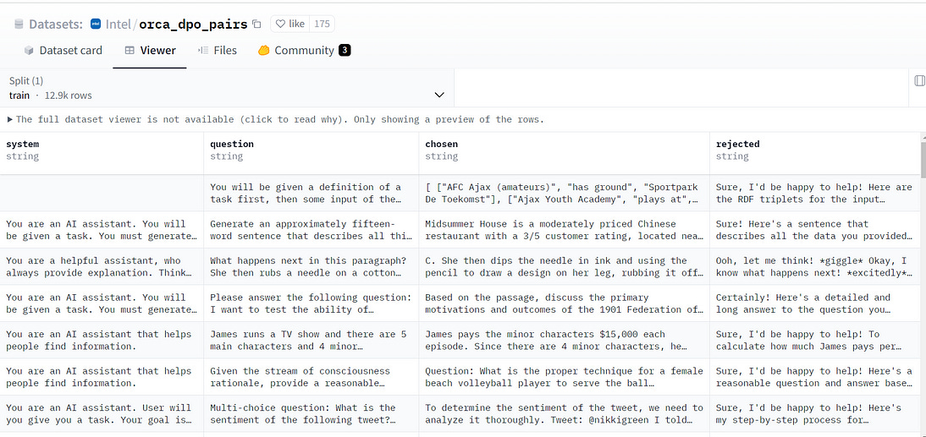
Task: Copy dataset name with clipboard icon
Action: [256, 25]
